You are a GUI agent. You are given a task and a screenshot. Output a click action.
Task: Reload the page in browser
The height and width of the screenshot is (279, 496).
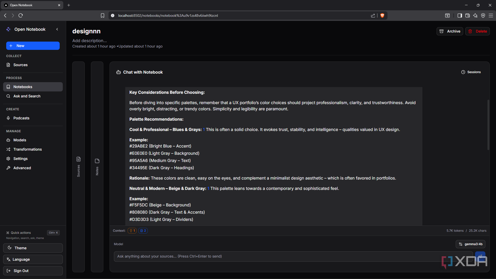click(21, 16)
